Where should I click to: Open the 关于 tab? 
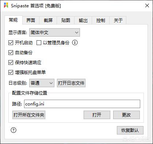pyautogui.click(x=118, y=20)
